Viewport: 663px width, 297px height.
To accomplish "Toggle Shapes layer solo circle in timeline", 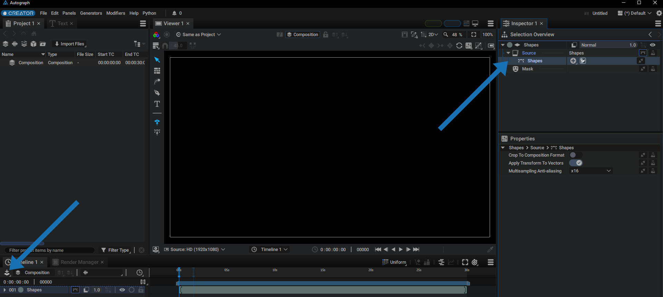I will coord(131,290).
